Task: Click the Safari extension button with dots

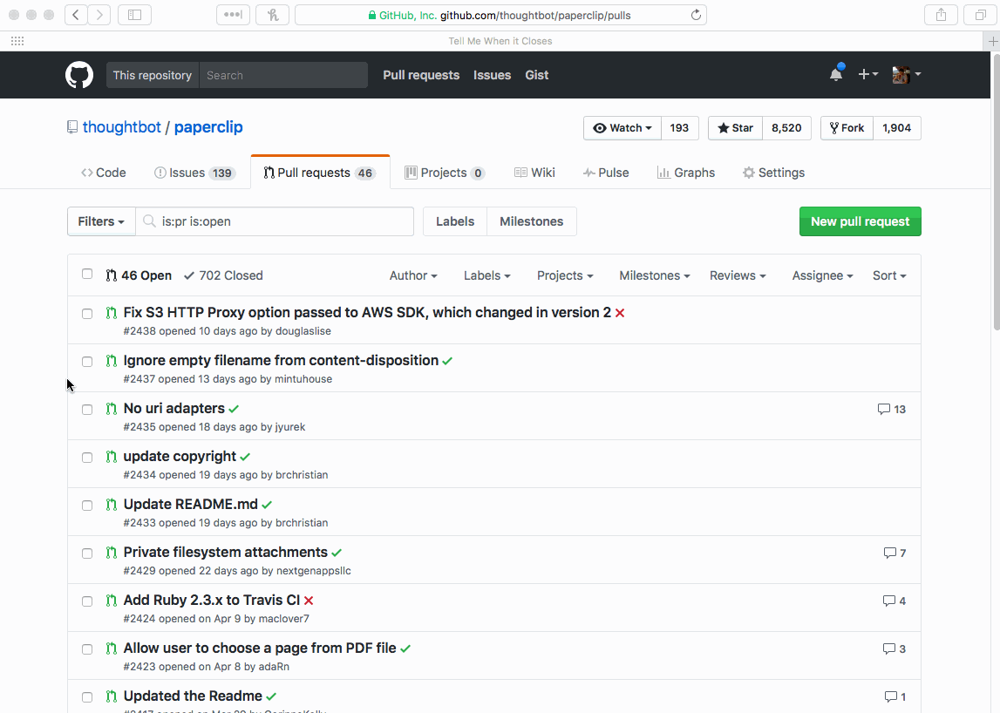Action: 233,15
